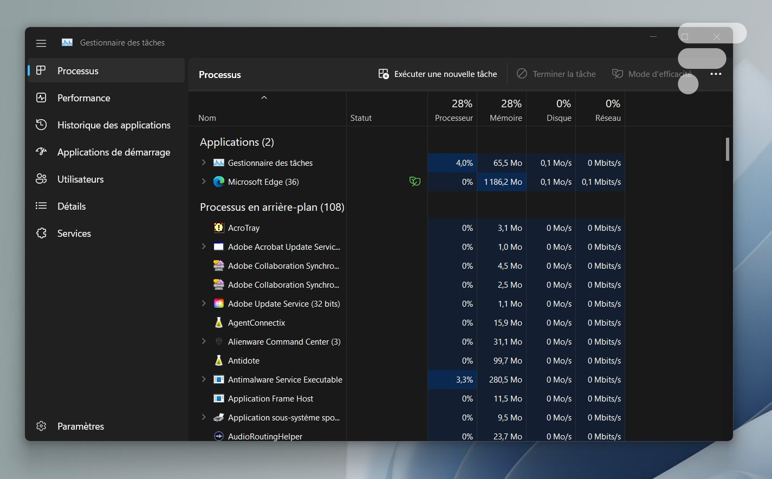The width and height of the screenshot is (772, 479).
Task: Expand the Microsoft Edge (36) process group
Action: [204, 182]
